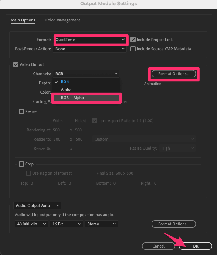217x255 pixels.
Task: Open video Format Options button
Action: coord(174,74)
